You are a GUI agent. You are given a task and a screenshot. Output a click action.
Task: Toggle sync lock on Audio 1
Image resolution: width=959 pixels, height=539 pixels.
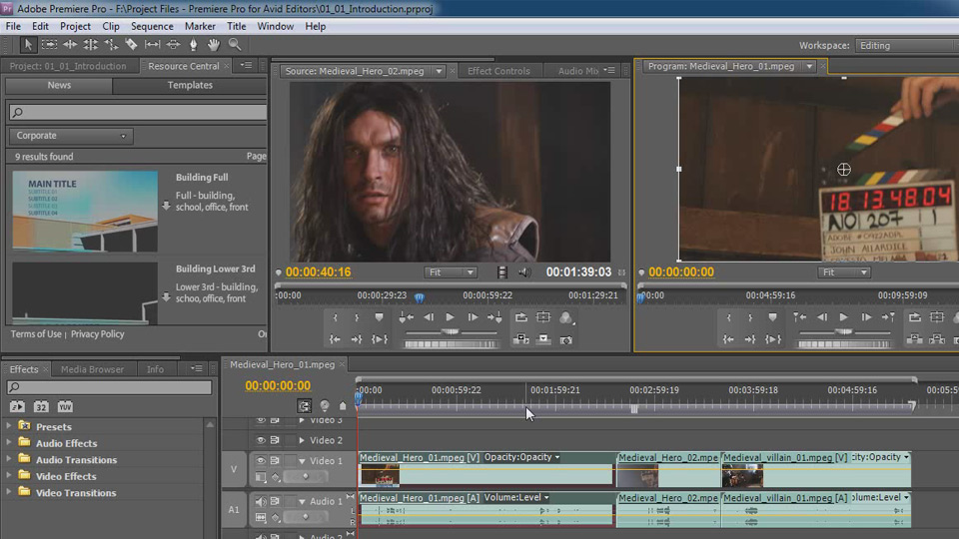tap(275, 501)
